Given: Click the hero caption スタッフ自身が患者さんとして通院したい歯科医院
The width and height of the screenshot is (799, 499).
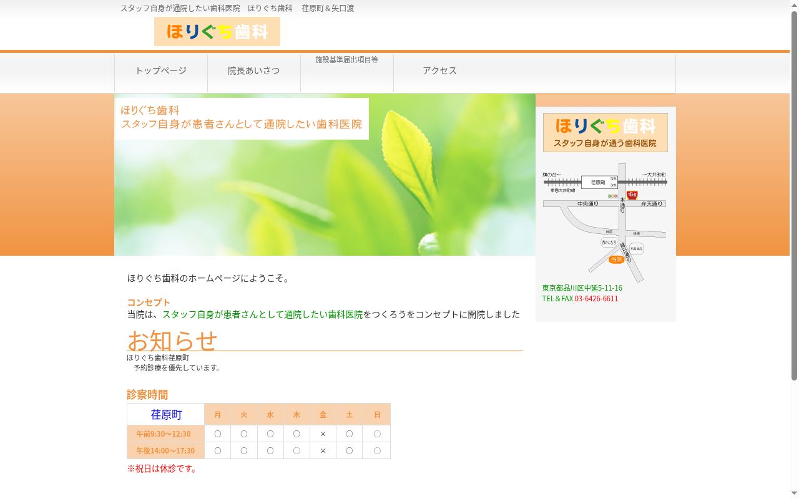Looking at the screenshot, I should 242,124.
